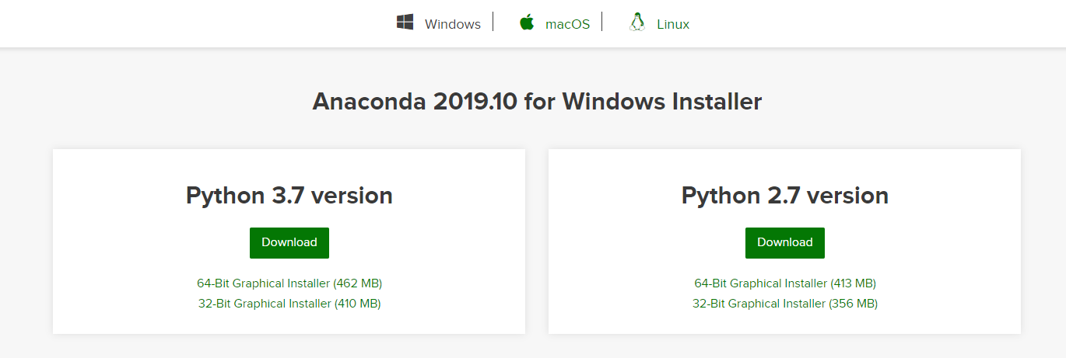
Task: Click the Anaconda 2019.10 for Windows Installer heading
Action: click(537, 102)
